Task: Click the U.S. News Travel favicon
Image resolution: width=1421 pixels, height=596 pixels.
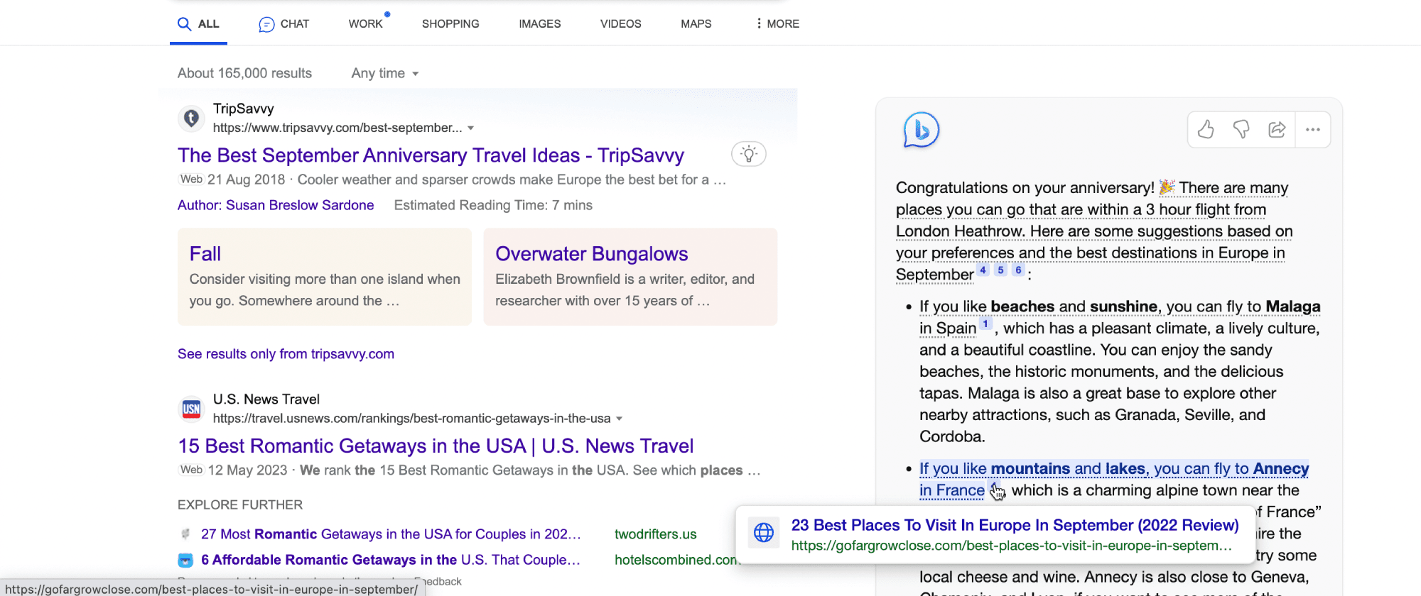Action: [191, 409]
